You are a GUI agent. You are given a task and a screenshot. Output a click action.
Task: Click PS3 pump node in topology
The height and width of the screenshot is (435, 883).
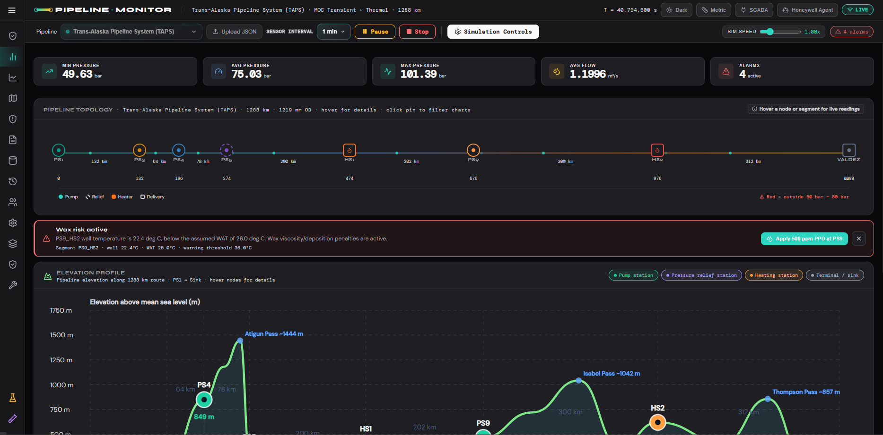pos(140,150)
